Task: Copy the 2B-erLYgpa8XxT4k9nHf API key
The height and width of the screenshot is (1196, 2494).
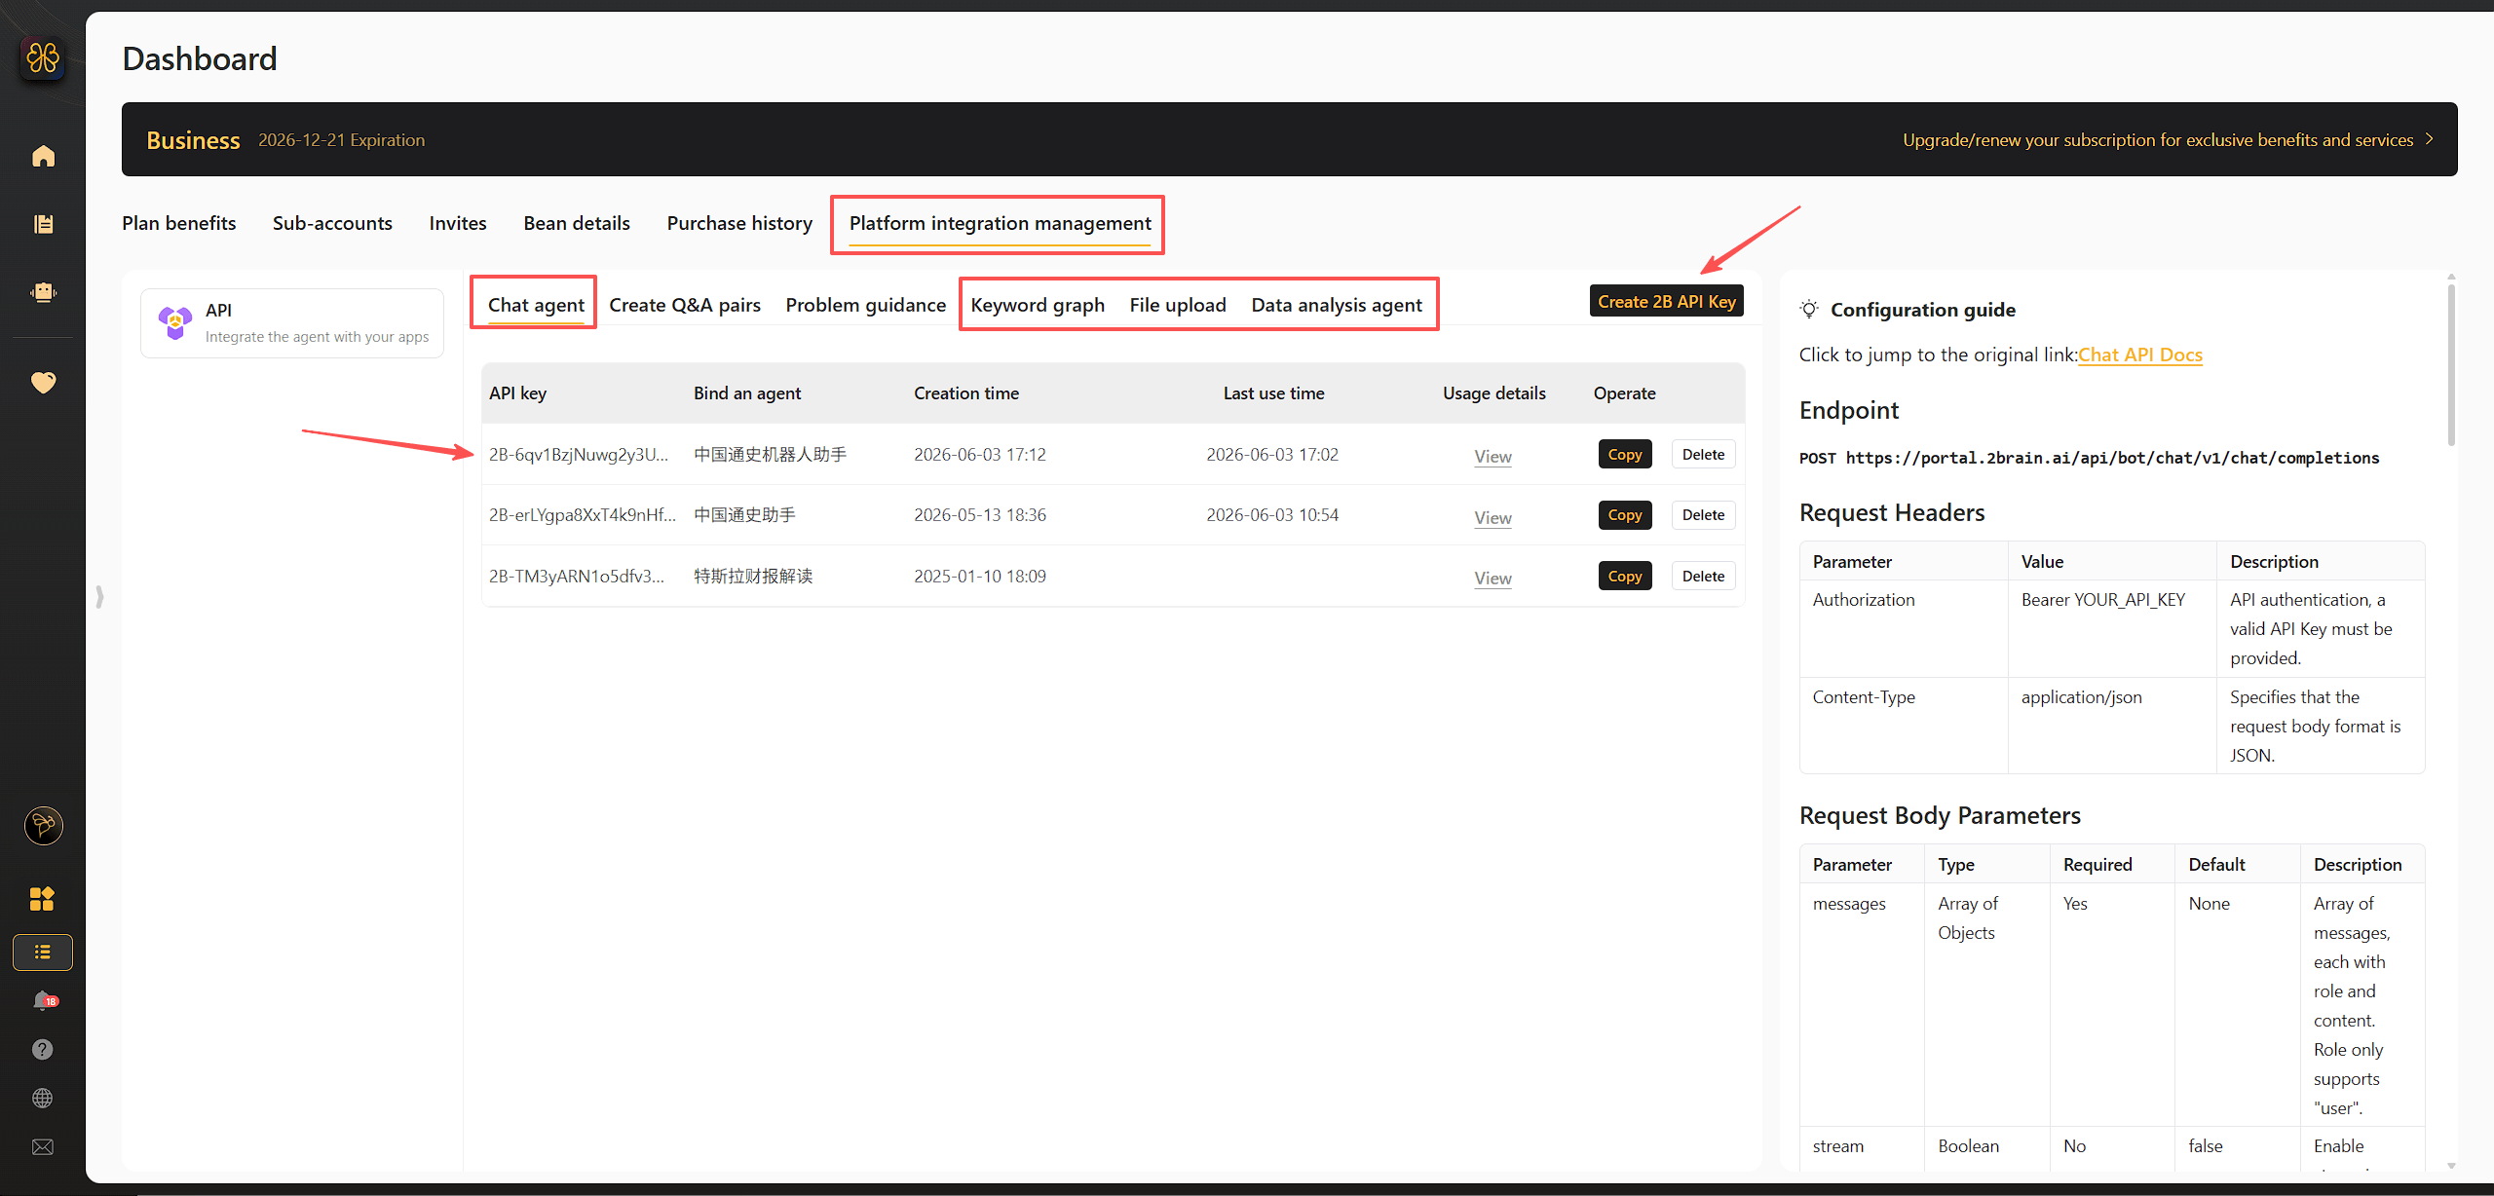Action: point(1625,514)
